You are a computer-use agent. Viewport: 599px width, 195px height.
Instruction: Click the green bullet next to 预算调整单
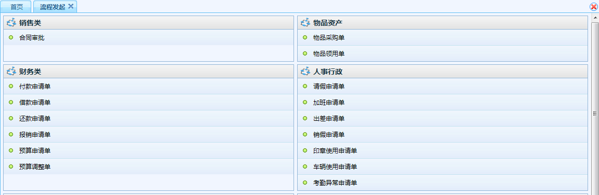coord(11,166)
